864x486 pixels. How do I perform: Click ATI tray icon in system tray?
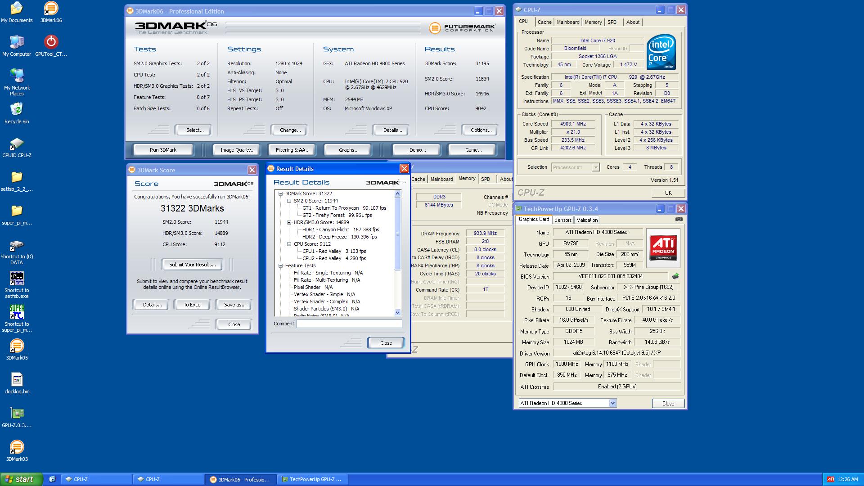pos(831,479)
